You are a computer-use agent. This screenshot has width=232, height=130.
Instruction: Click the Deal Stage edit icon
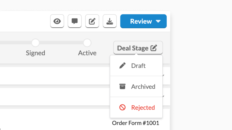[x=154, y=48]
